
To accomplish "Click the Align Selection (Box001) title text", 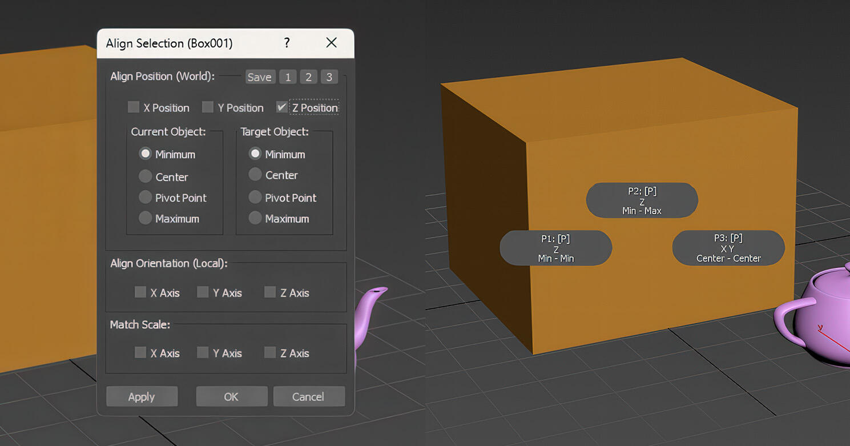I will coord(170,43).
